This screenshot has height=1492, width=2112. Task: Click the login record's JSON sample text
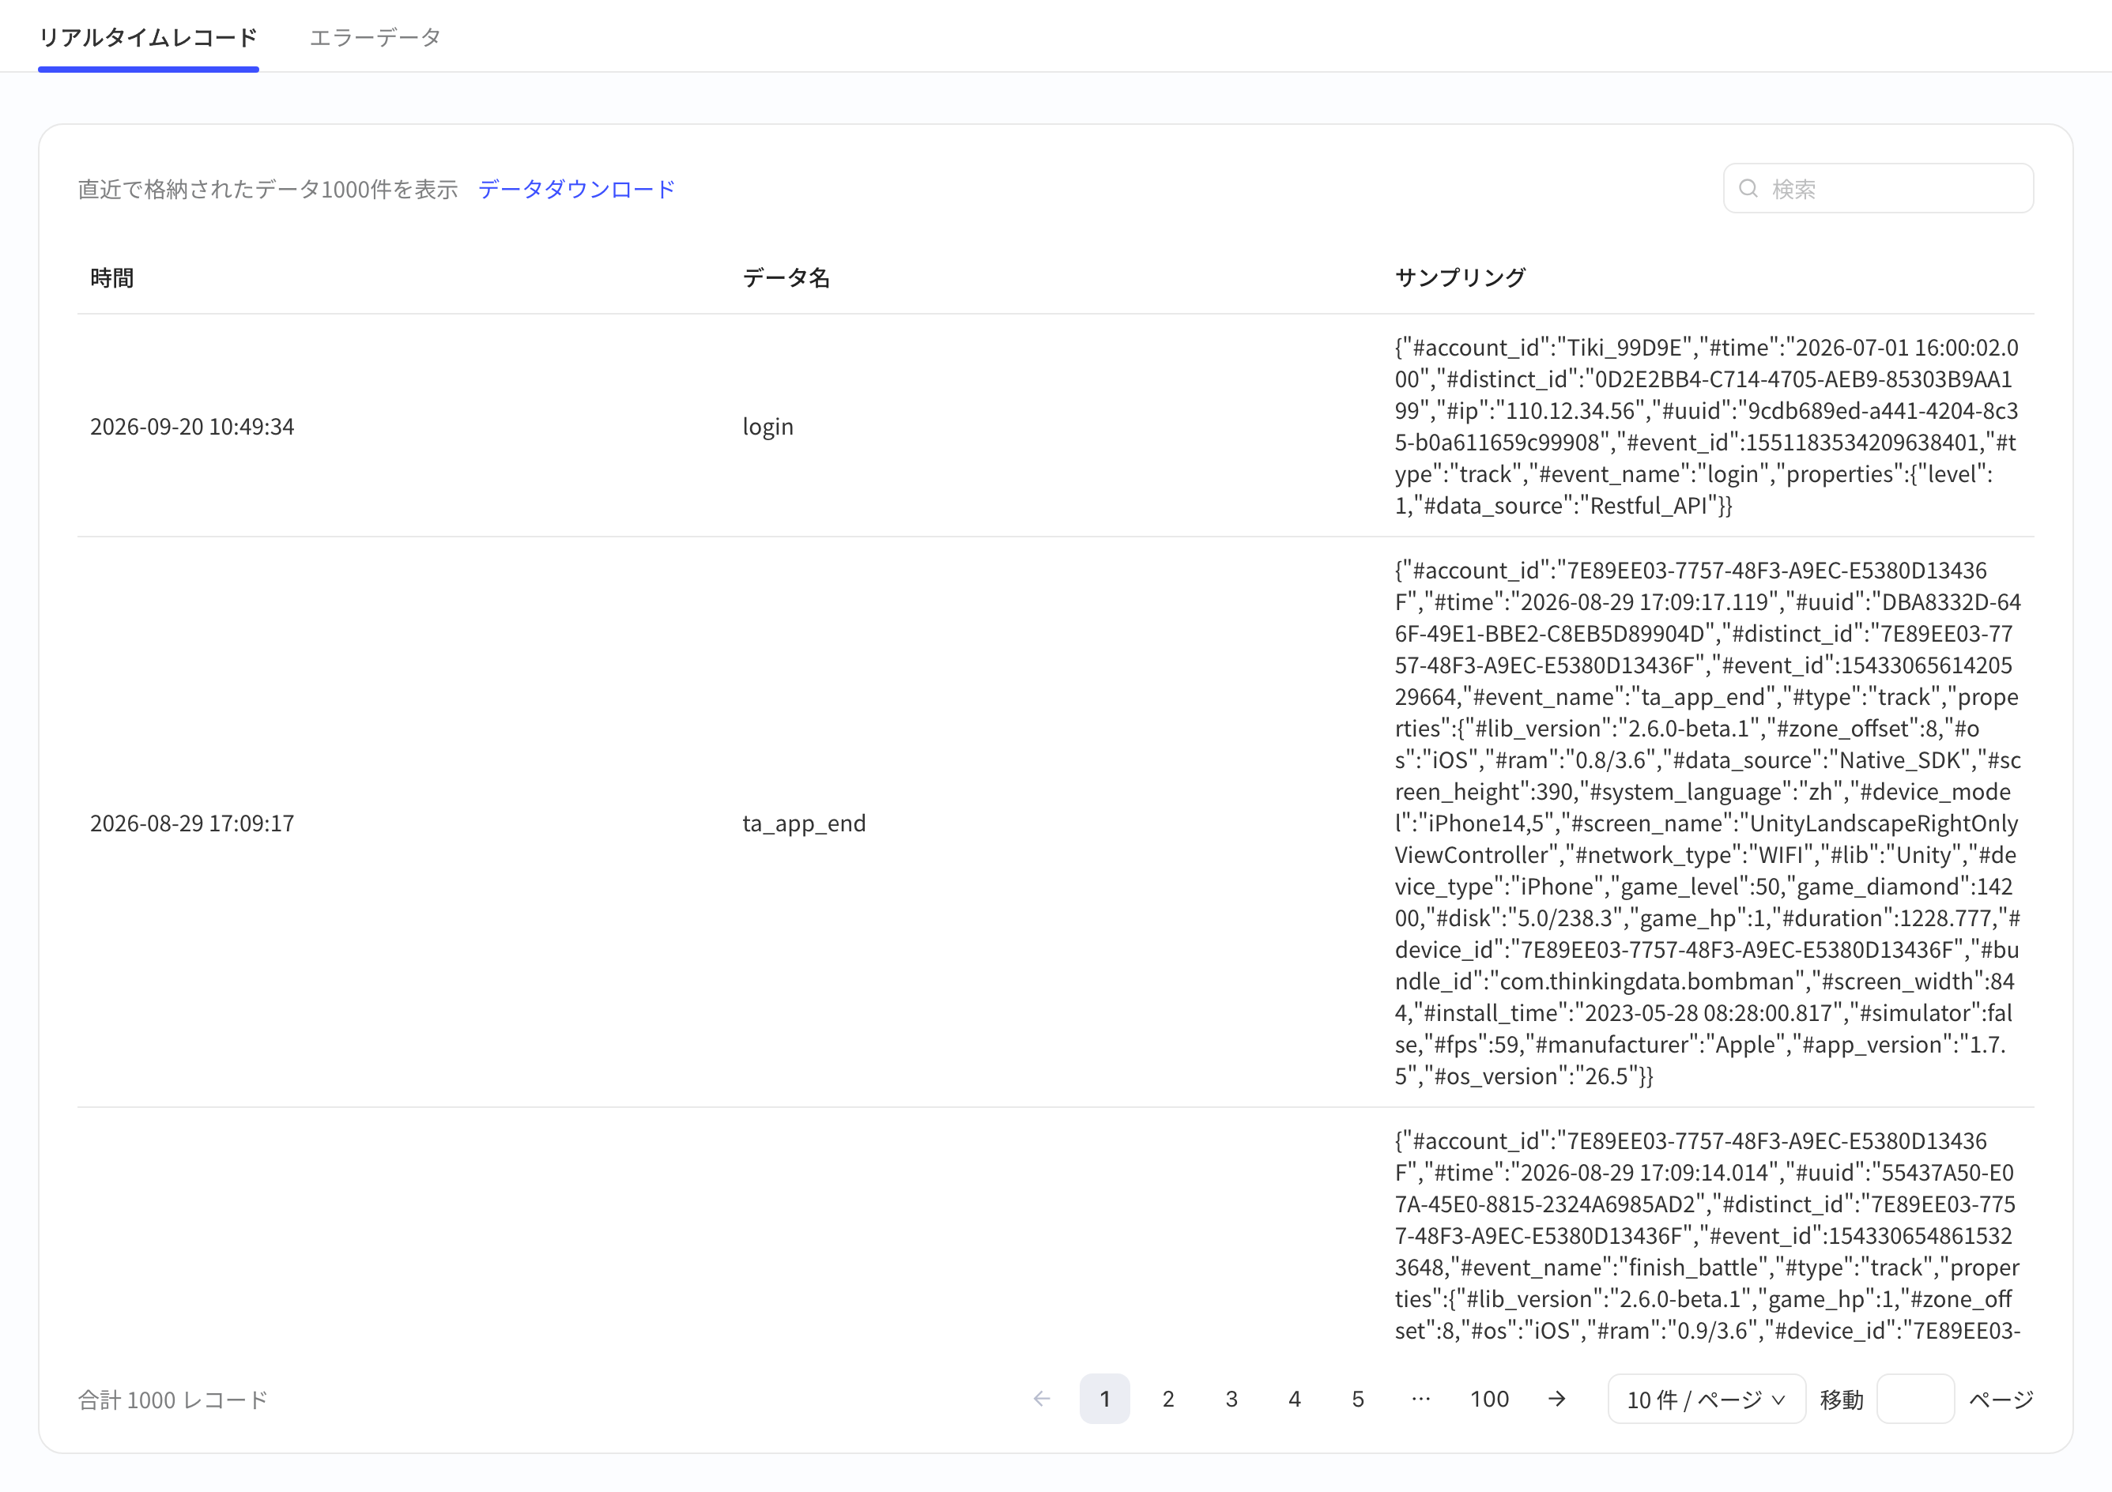1707,427
